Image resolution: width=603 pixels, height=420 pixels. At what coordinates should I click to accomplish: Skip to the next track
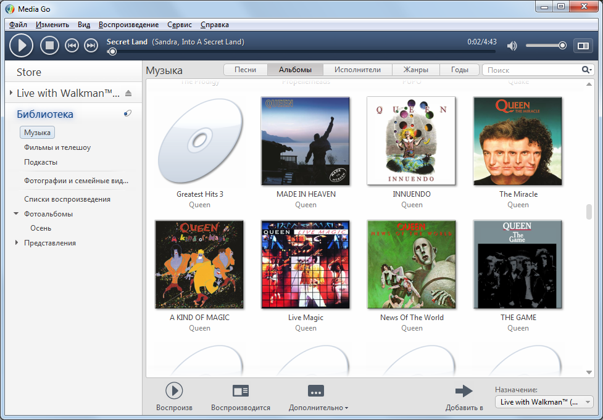click(x=91, y=46)
